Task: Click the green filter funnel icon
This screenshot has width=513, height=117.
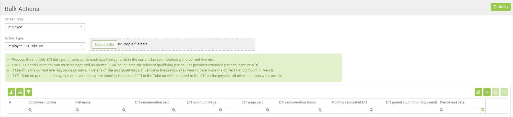Action: click(28, 92)
